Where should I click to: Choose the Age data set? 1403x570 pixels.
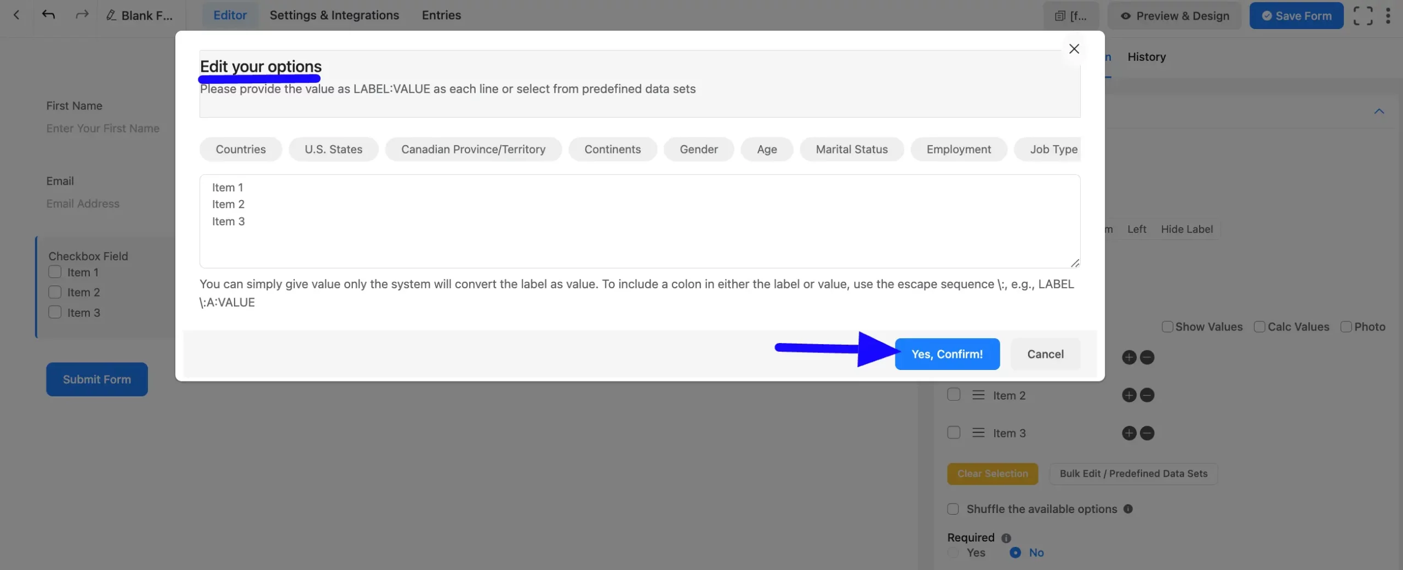click(x=767, y=149)
